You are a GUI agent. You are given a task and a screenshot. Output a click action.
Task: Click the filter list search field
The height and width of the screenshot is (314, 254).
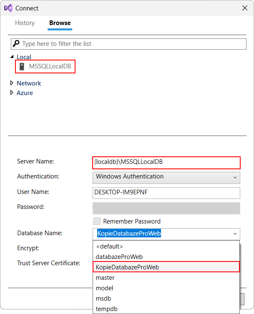click(x=128, y=44)
